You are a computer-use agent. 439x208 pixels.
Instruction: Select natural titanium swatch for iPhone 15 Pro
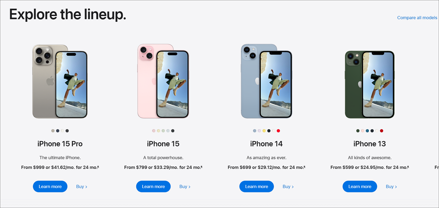(x=53, y=130)
